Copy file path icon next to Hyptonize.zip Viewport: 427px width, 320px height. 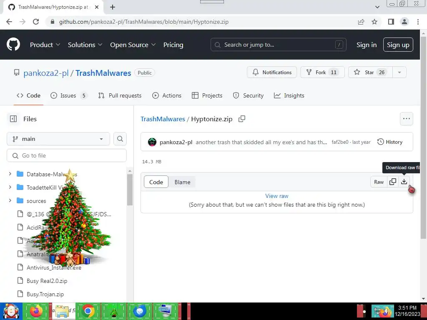click(242, 119)
